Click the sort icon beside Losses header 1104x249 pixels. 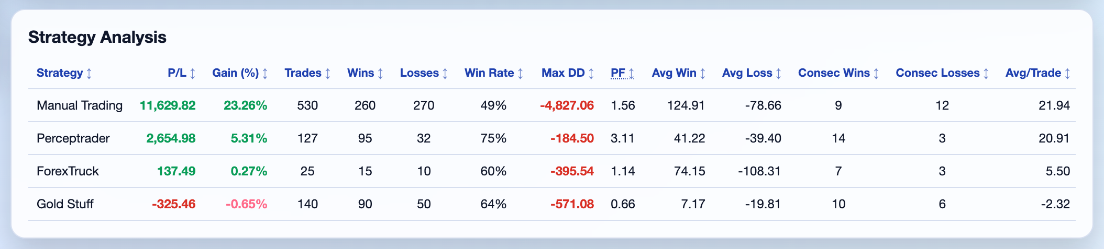click(x=445, y=74)
